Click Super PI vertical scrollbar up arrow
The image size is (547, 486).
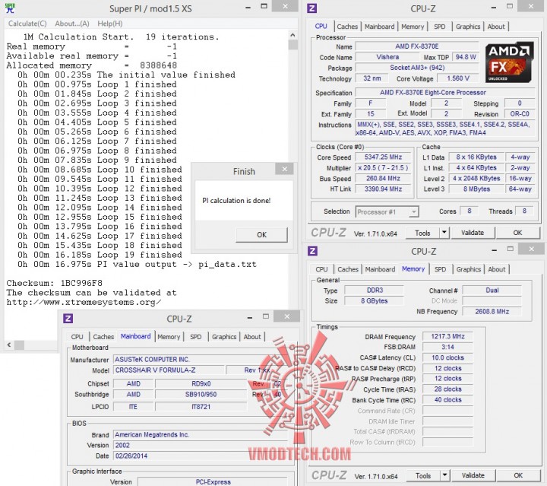coord(292,35)
